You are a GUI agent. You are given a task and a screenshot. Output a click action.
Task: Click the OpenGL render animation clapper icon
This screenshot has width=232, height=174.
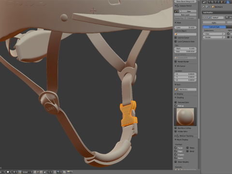71,172
